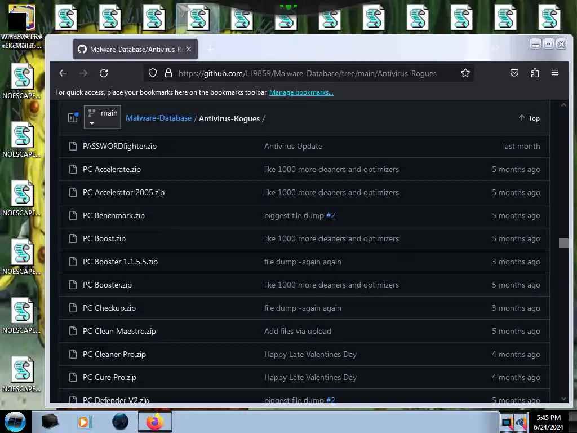Click the file icon beside PASSWORDfighter.zip

pyautogui.click(x=73, y=146)
